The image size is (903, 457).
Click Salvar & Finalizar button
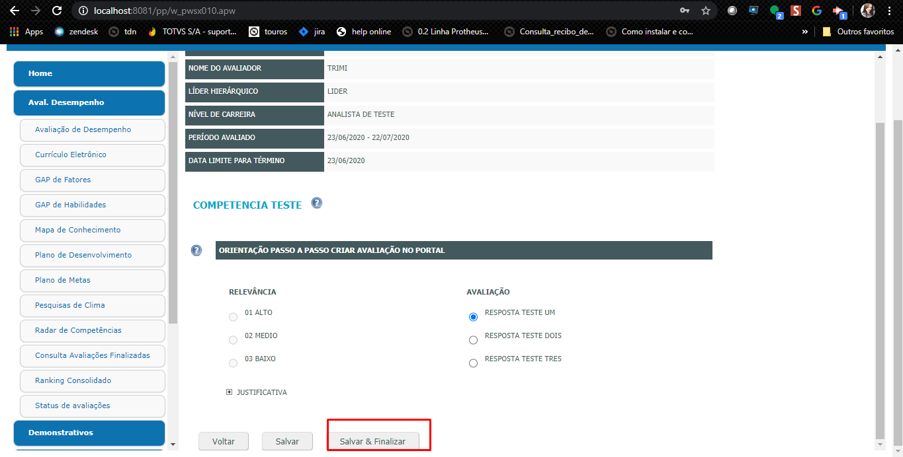(372, 441)
